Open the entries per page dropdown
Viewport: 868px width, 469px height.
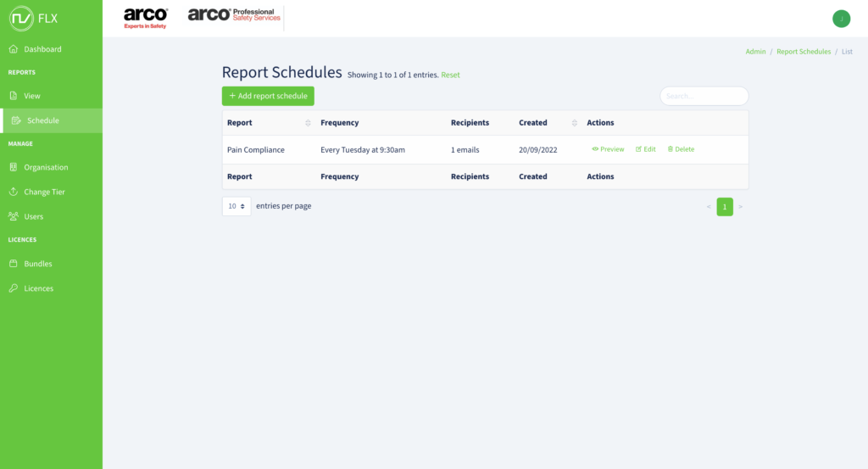click(236, 206)
